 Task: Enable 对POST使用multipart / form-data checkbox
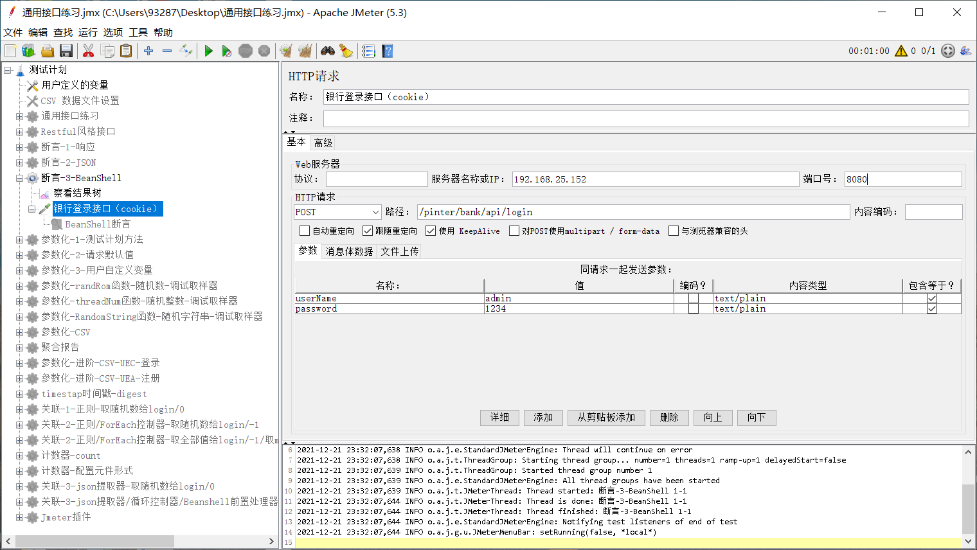click(x=514, y=231)
